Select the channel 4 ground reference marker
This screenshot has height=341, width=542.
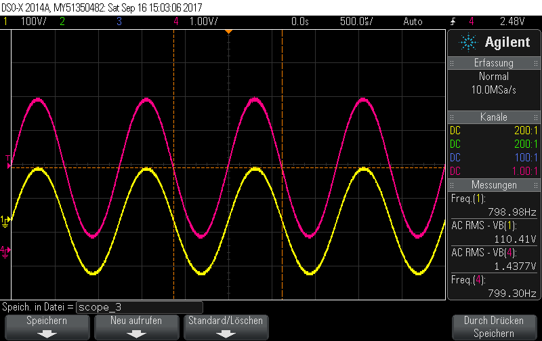click(x=5, y=252)
